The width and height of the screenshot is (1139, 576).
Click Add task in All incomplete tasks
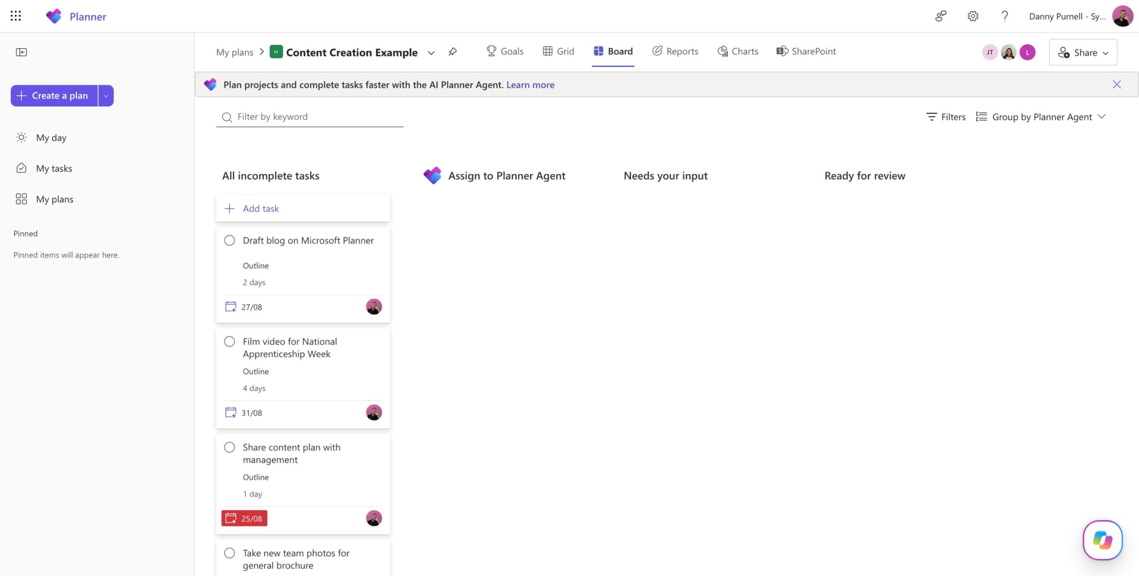303,208
